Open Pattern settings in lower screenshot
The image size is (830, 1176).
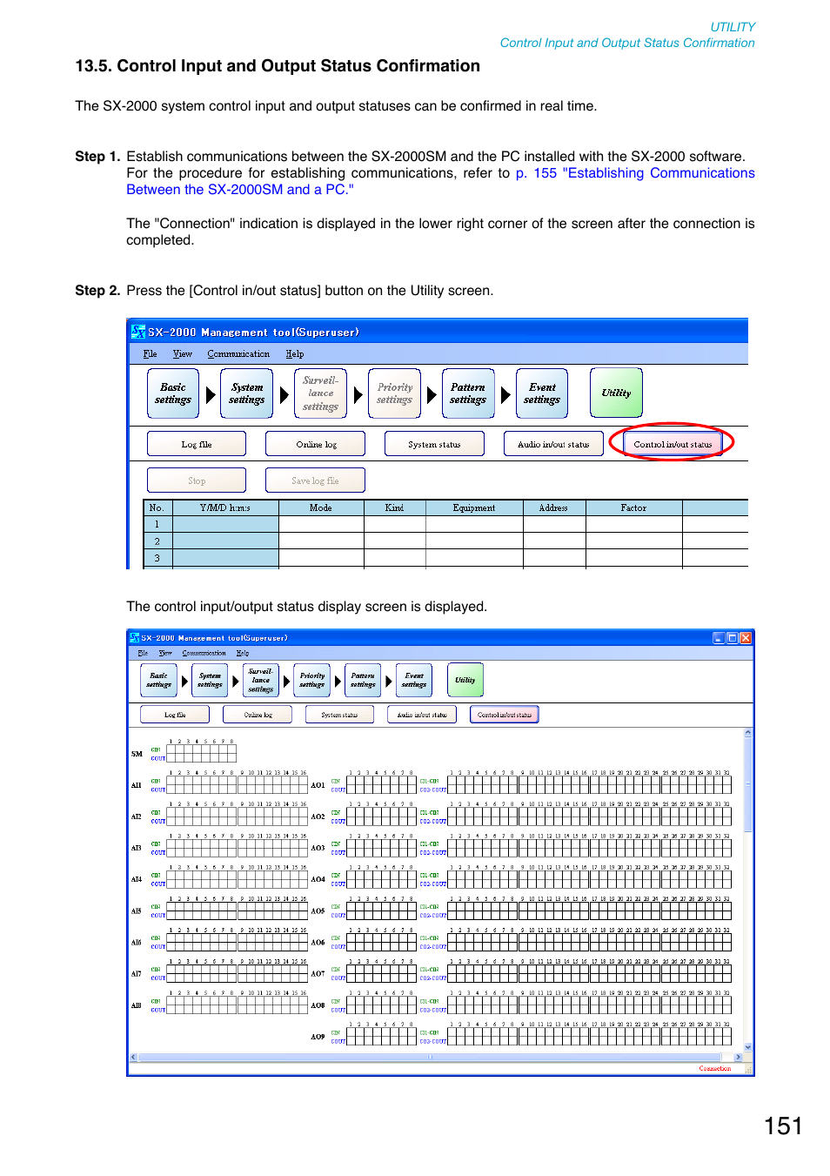[363, 680]
